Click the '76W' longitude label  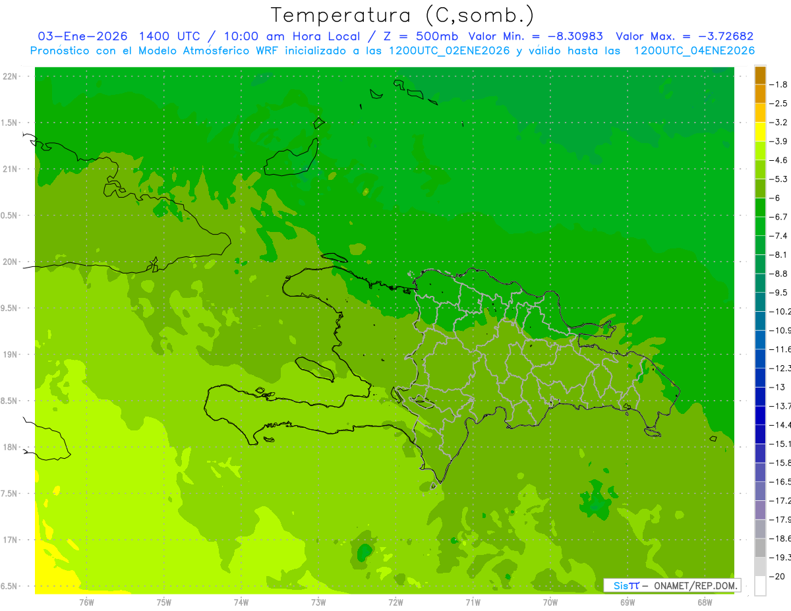[86, 602]
